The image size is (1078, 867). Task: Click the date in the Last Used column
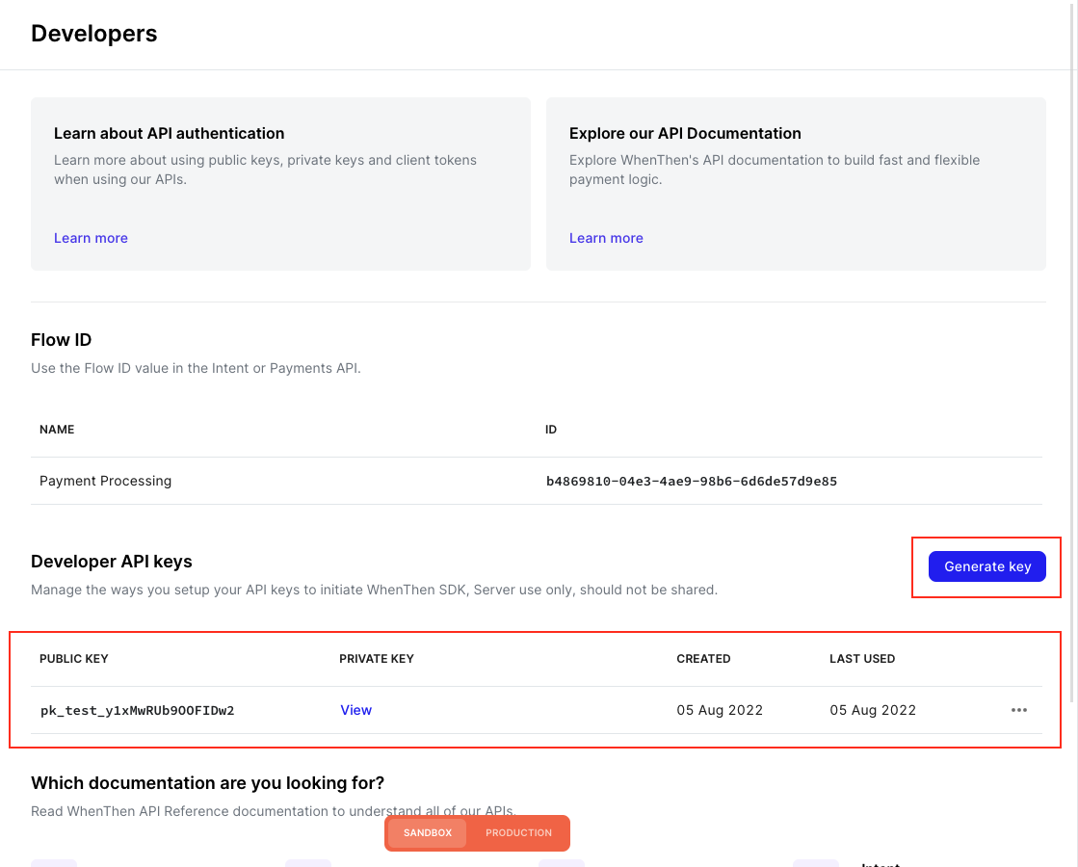[x=872, y=710]
